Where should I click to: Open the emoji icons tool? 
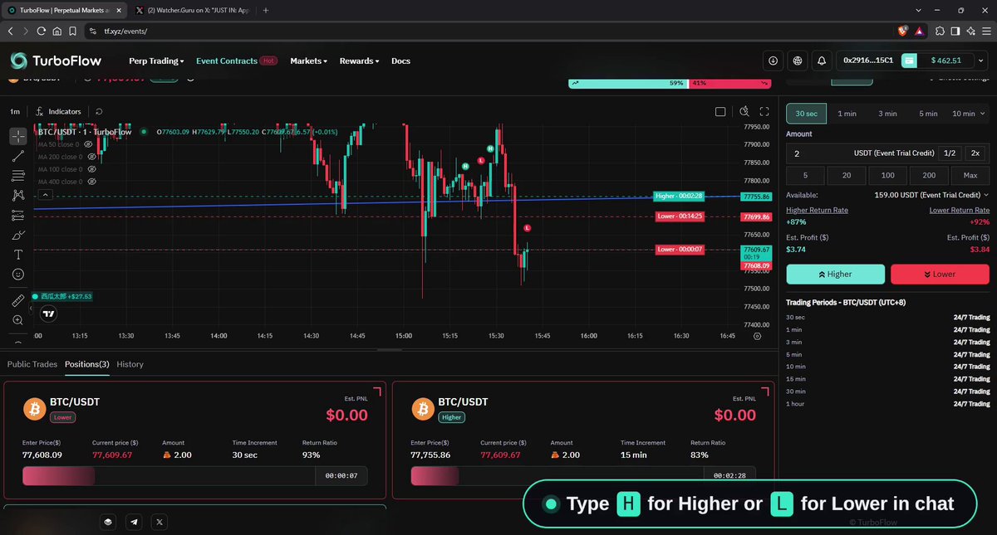click(18, 275)
